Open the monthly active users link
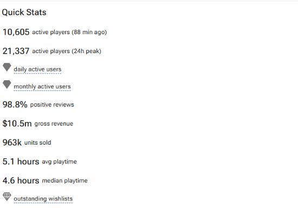The width and height of the screenshot is (298, 208). (x=42, y=87)
